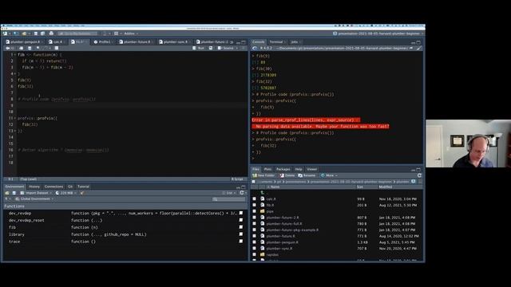Click the workspace panes grid icon
This screenshot has height=287, width=511.
click(116, 33)
